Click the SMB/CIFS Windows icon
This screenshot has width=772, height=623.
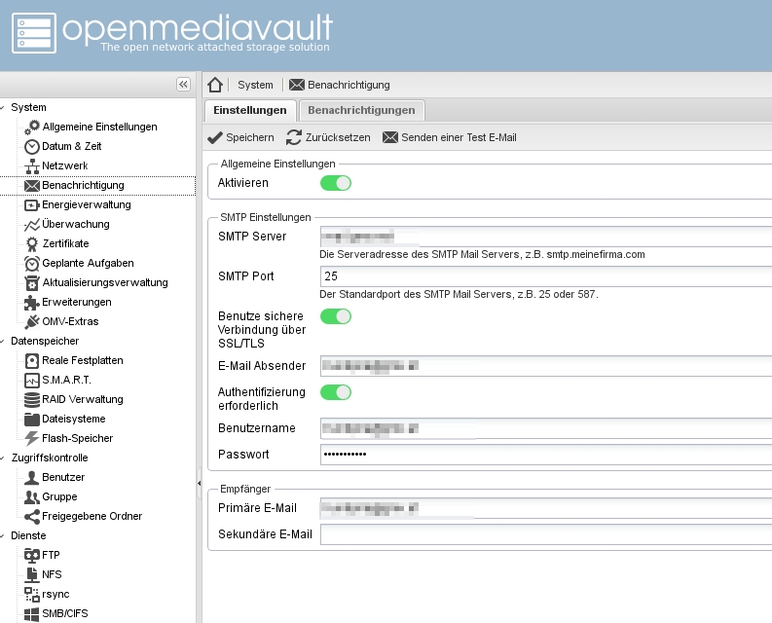click(32, 613)
